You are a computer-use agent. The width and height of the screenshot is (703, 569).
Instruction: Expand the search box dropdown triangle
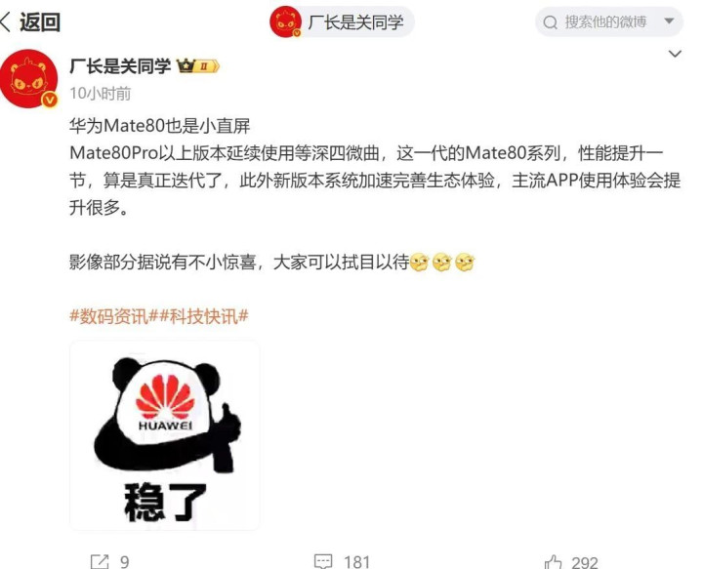tap(669, 21)
